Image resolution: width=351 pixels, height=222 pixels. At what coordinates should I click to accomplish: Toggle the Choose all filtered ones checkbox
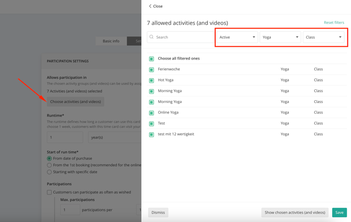pyautogui.click(x=151, y=59)
